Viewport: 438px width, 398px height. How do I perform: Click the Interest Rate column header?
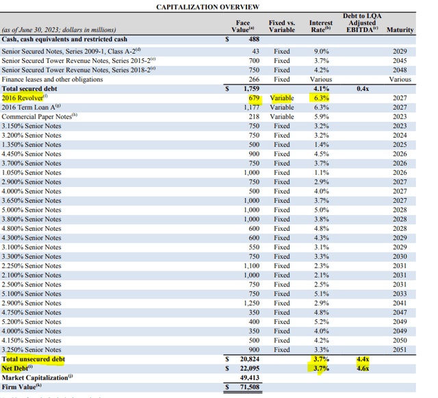(x=320, y=26)
